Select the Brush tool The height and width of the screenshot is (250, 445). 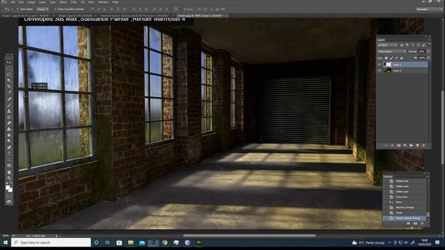[x=9, y=105]
